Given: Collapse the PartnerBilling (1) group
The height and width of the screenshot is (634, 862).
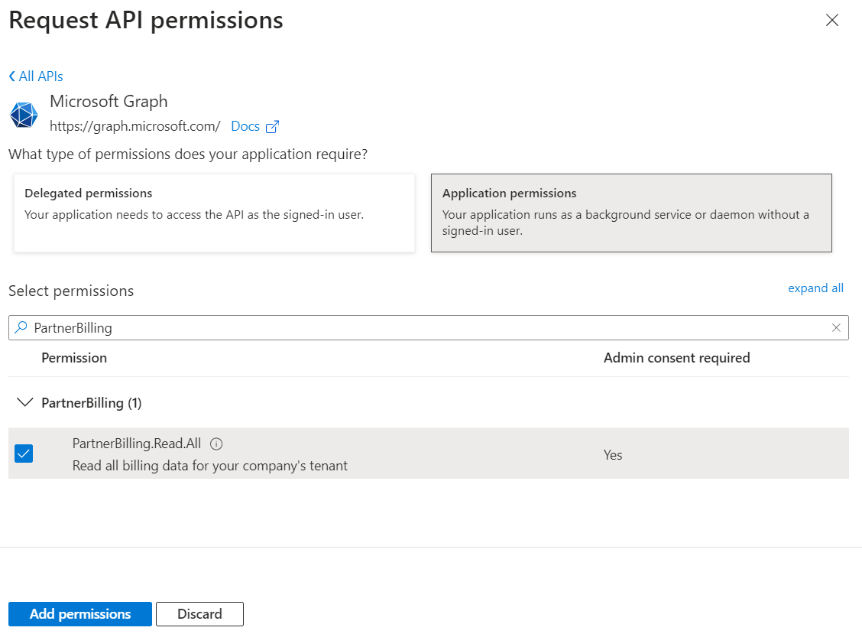Looking at the screenshot, I should point(24,402).
